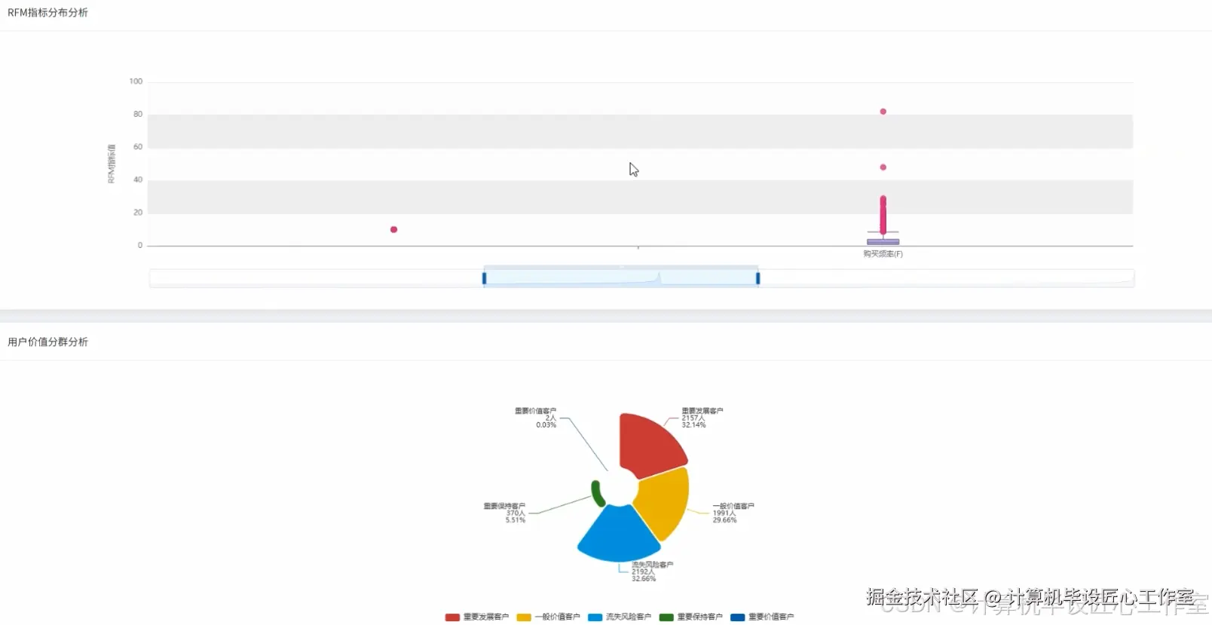Click the purple box of the 购买频率(F) boxplot
The height and width of the screenshot is (625, 1212).
[x=883, y=242]
